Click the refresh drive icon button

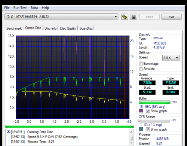[x=125, y=17]
